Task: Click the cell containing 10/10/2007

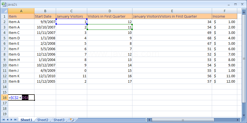Action: coord(45,27)
